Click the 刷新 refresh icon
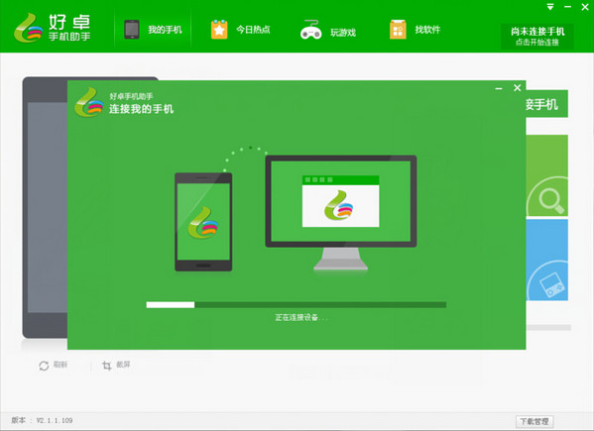Viewport: 594px width, 431px height. pos(44,366)
